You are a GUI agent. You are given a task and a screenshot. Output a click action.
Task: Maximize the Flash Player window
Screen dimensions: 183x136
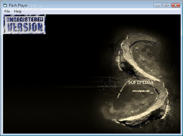(x=167, y=5)
